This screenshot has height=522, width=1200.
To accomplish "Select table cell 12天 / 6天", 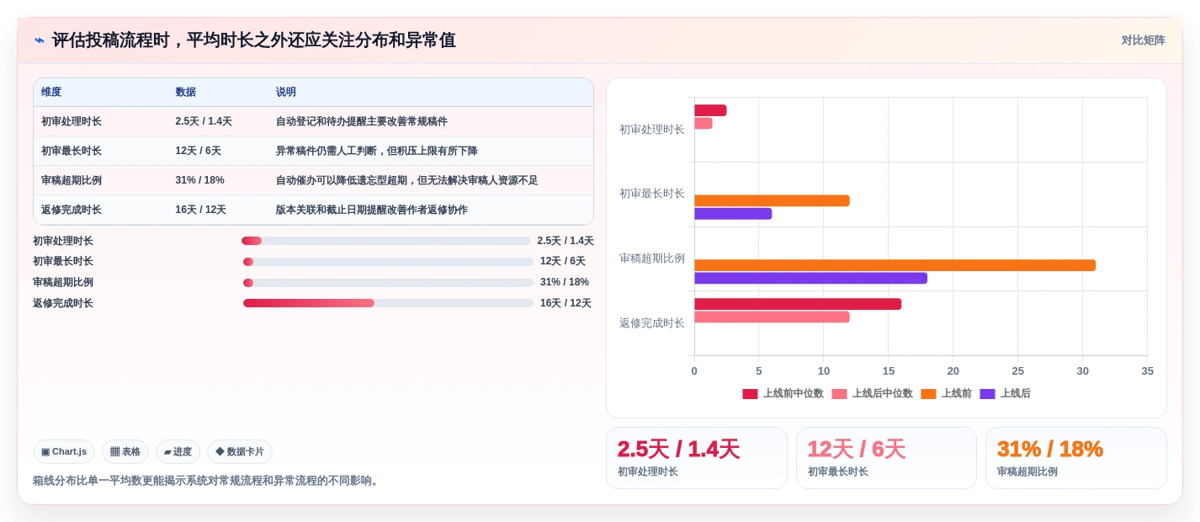I will (198, 151).
